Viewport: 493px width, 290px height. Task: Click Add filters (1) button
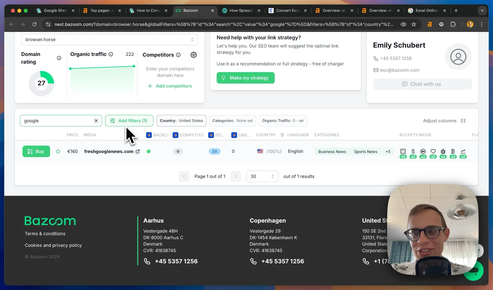point(129,121)
